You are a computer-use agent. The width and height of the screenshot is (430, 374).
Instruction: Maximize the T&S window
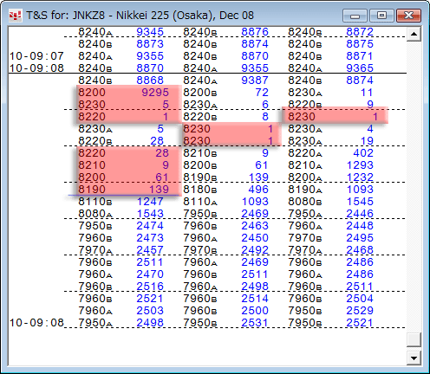[381, 16]
